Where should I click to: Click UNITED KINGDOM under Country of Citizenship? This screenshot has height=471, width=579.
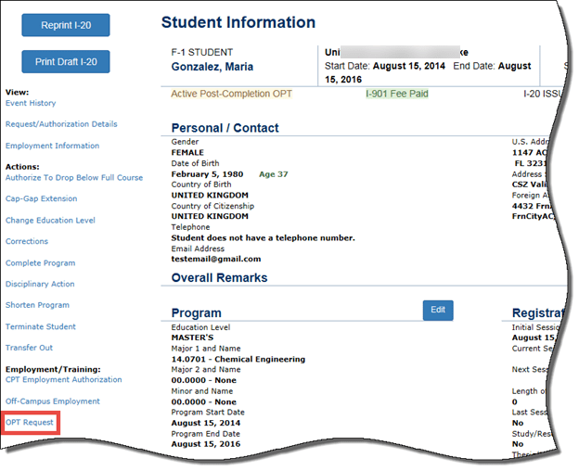click(x=210, y=216)
